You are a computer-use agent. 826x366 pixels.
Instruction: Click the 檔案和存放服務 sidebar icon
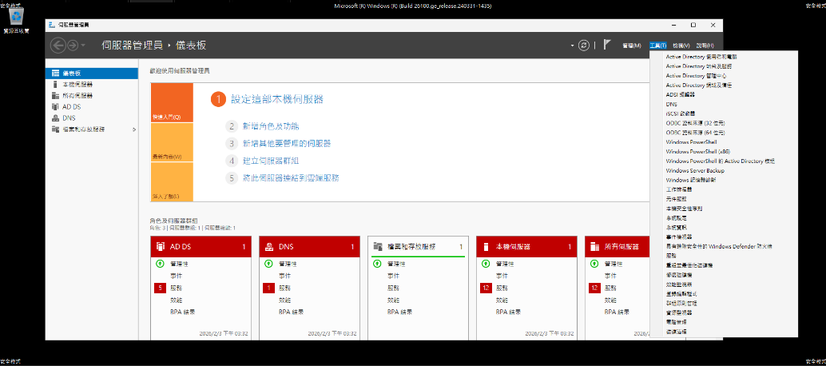point(55,129)
